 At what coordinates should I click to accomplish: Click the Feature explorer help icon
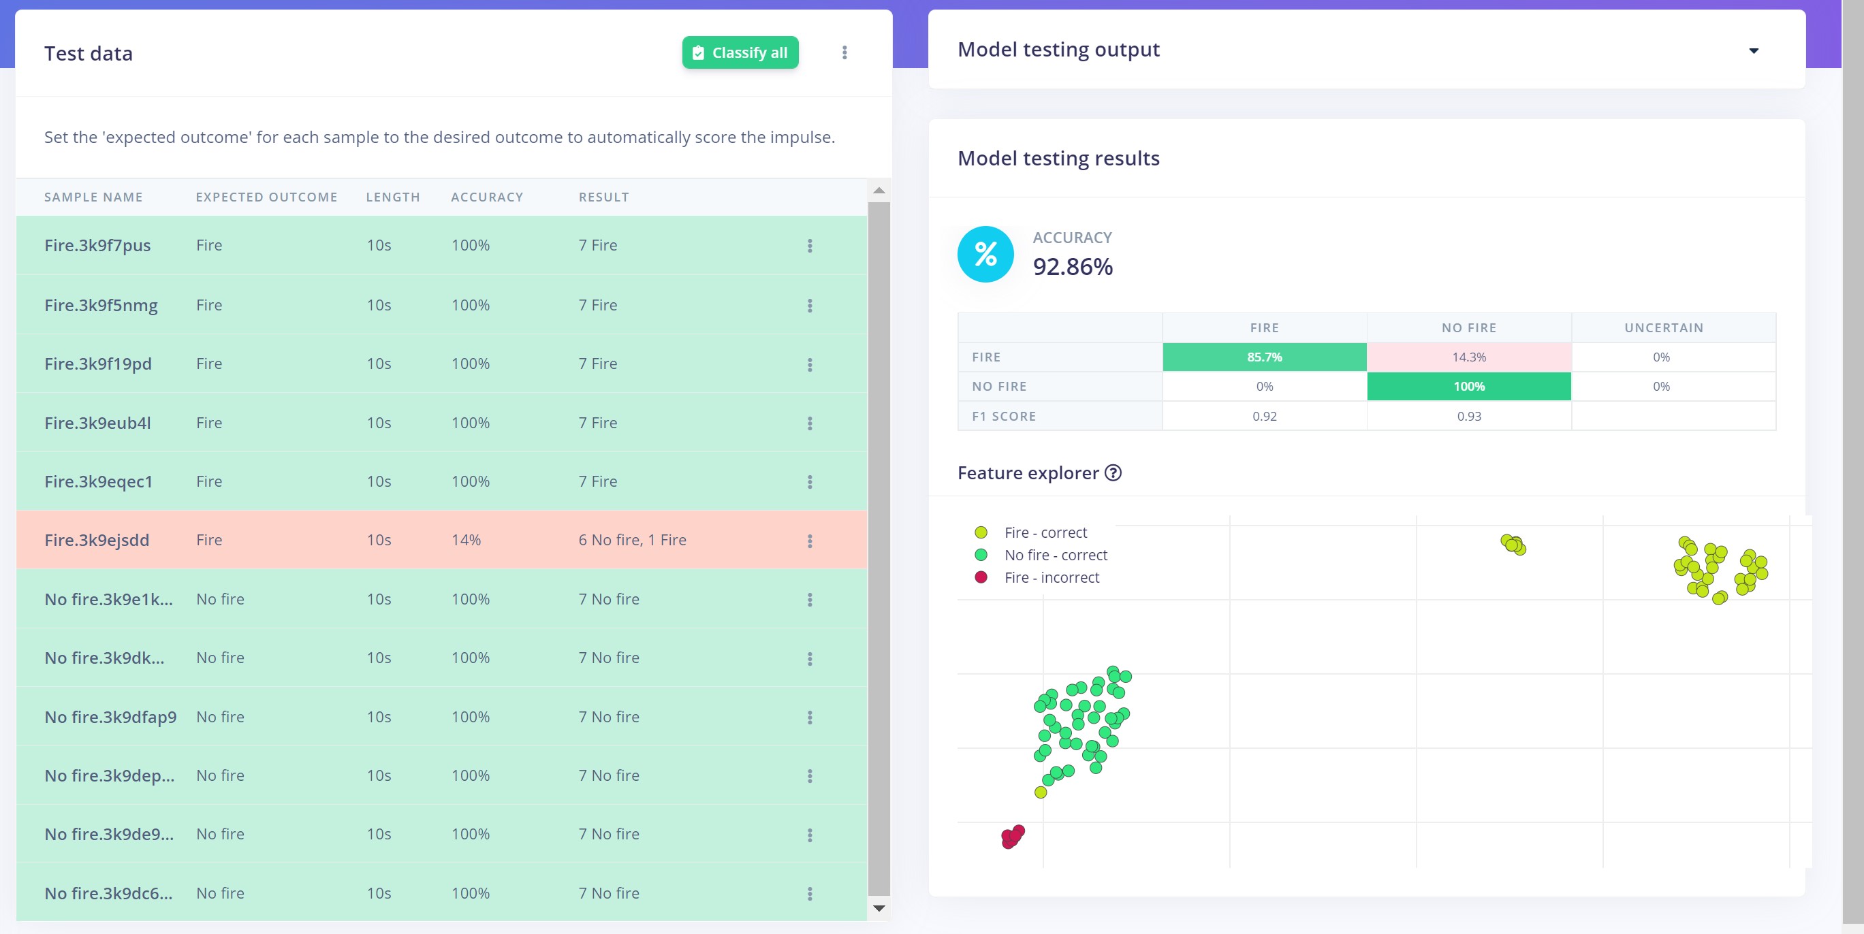coord(1113,473)
